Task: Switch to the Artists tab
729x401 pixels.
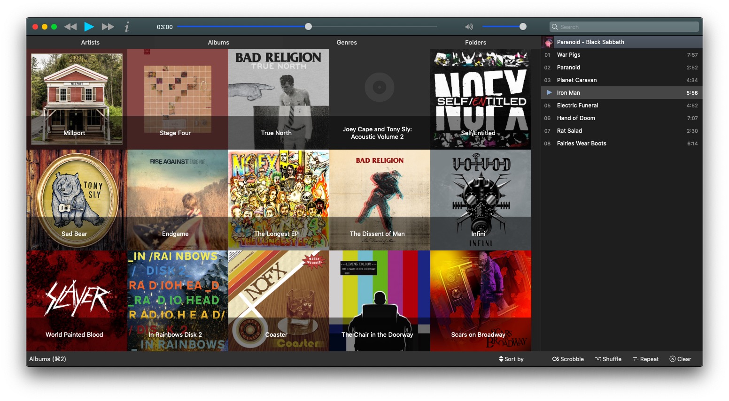Action: (90, 42)
